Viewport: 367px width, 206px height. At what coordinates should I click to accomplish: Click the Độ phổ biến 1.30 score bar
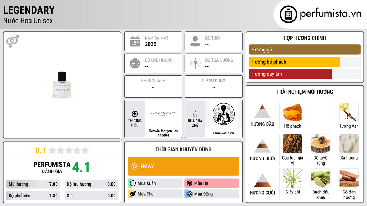coord(33,196)
